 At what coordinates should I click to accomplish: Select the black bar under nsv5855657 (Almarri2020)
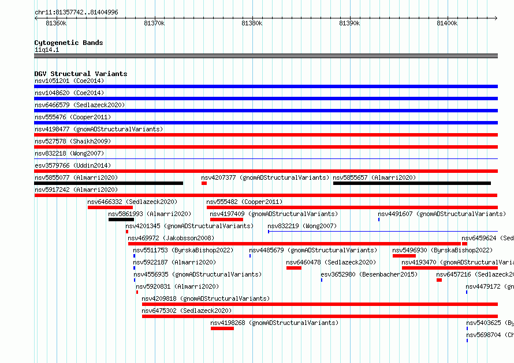tap(412, 183)
